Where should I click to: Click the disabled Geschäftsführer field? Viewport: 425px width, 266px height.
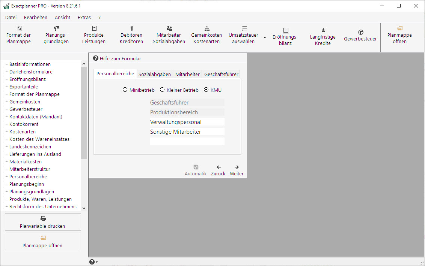[x=187, y=103]
